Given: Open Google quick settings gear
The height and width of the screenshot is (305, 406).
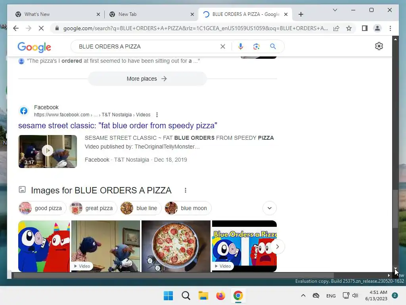Looking at the screenshot, I should (x=379, y=46).
